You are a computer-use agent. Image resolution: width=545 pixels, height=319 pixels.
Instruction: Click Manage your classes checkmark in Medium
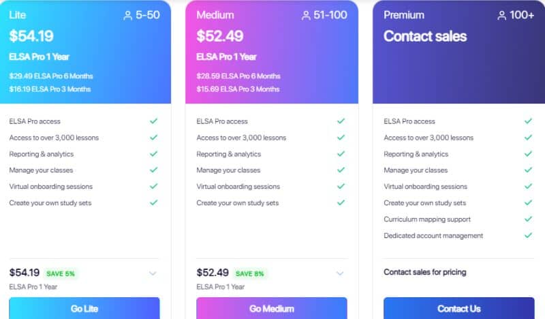[341, 170]
